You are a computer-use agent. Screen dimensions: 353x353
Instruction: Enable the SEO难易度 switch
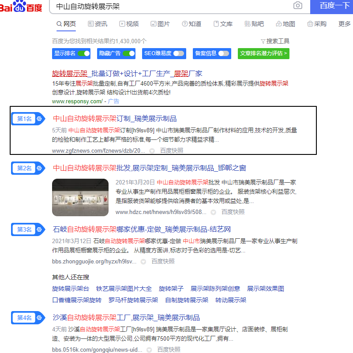coord(179,53)
